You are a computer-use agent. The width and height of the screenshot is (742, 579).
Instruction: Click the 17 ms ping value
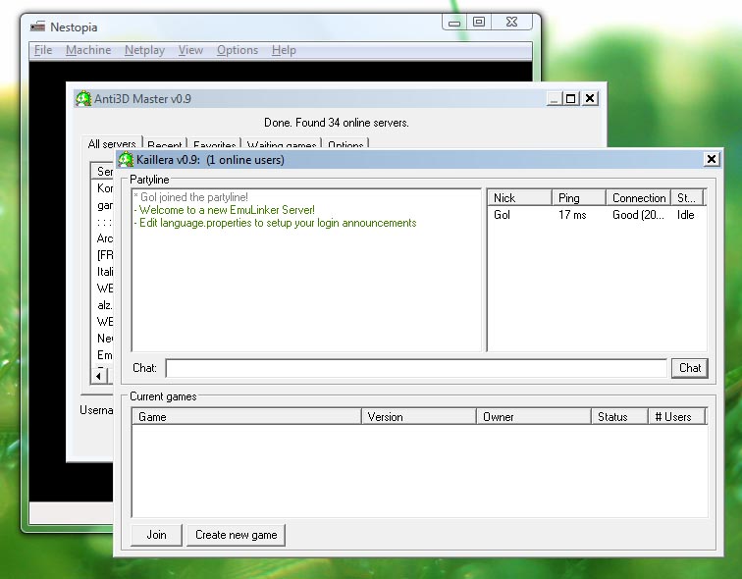tap(572, 215)
